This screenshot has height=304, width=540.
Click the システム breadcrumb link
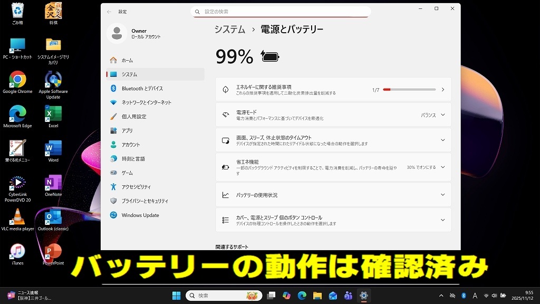229,29
